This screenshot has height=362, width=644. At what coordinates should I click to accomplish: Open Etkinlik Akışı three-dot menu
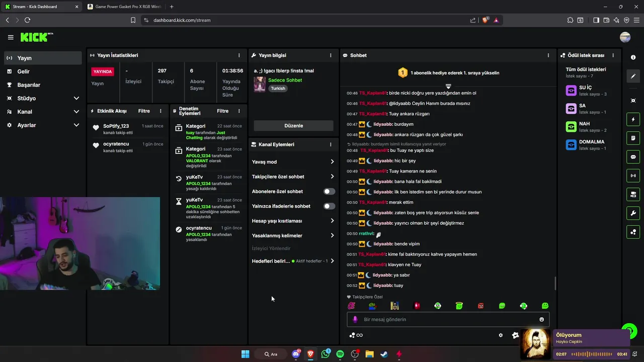(x=160, y=111)
